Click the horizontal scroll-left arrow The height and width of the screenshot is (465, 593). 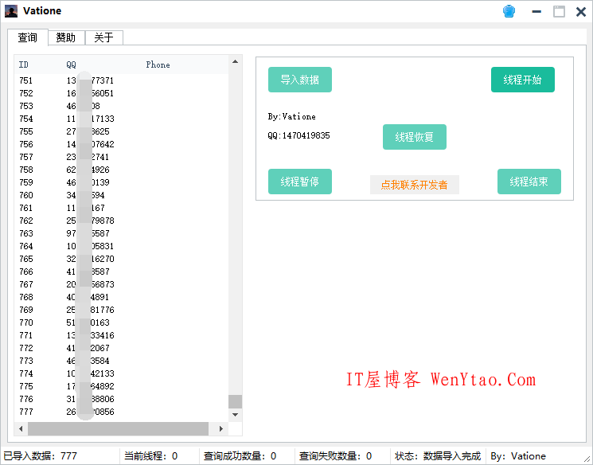(x=21, y=428)
